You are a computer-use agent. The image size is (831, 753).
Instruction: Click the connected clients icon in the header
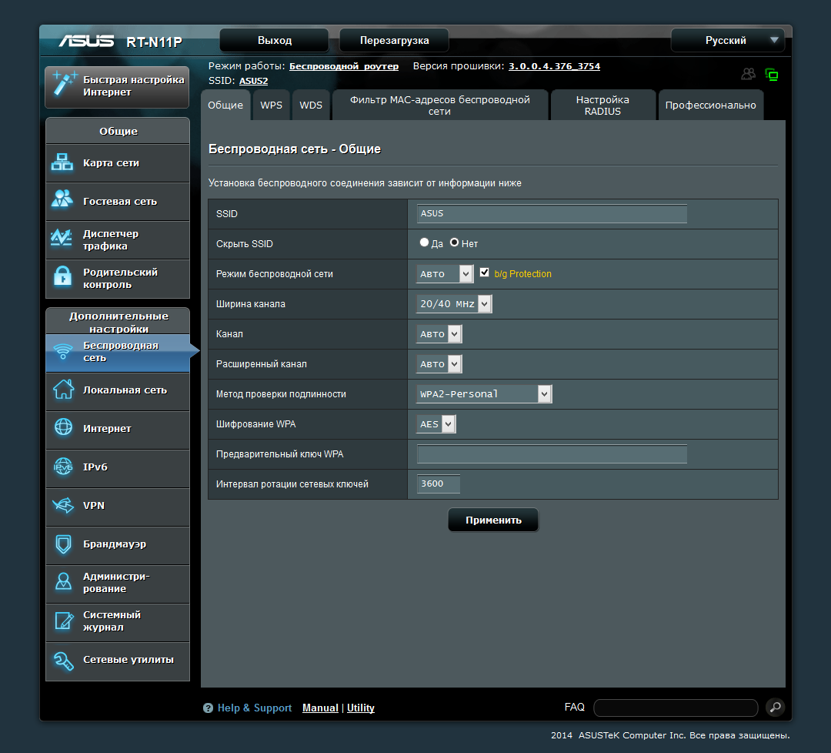[749, 74]
